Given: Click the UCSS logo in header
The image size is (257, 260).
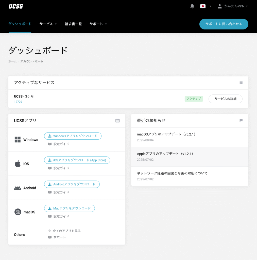Looking at the screenshot, I should tap(16, 6).
